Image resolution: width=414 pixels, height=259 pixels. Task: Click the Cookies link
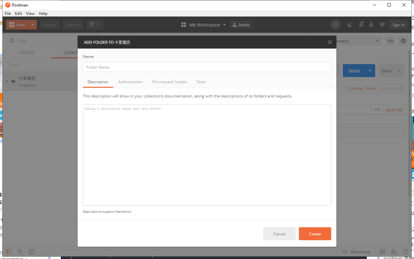click(356, 88)
